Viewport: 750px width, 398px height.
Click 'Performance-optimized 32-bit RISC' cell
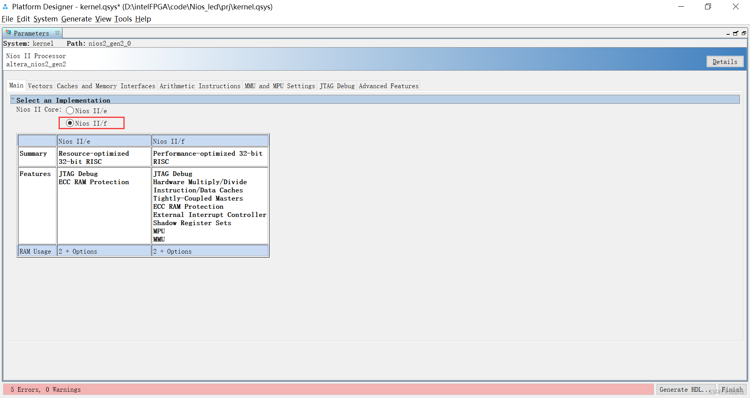(210, 157)
